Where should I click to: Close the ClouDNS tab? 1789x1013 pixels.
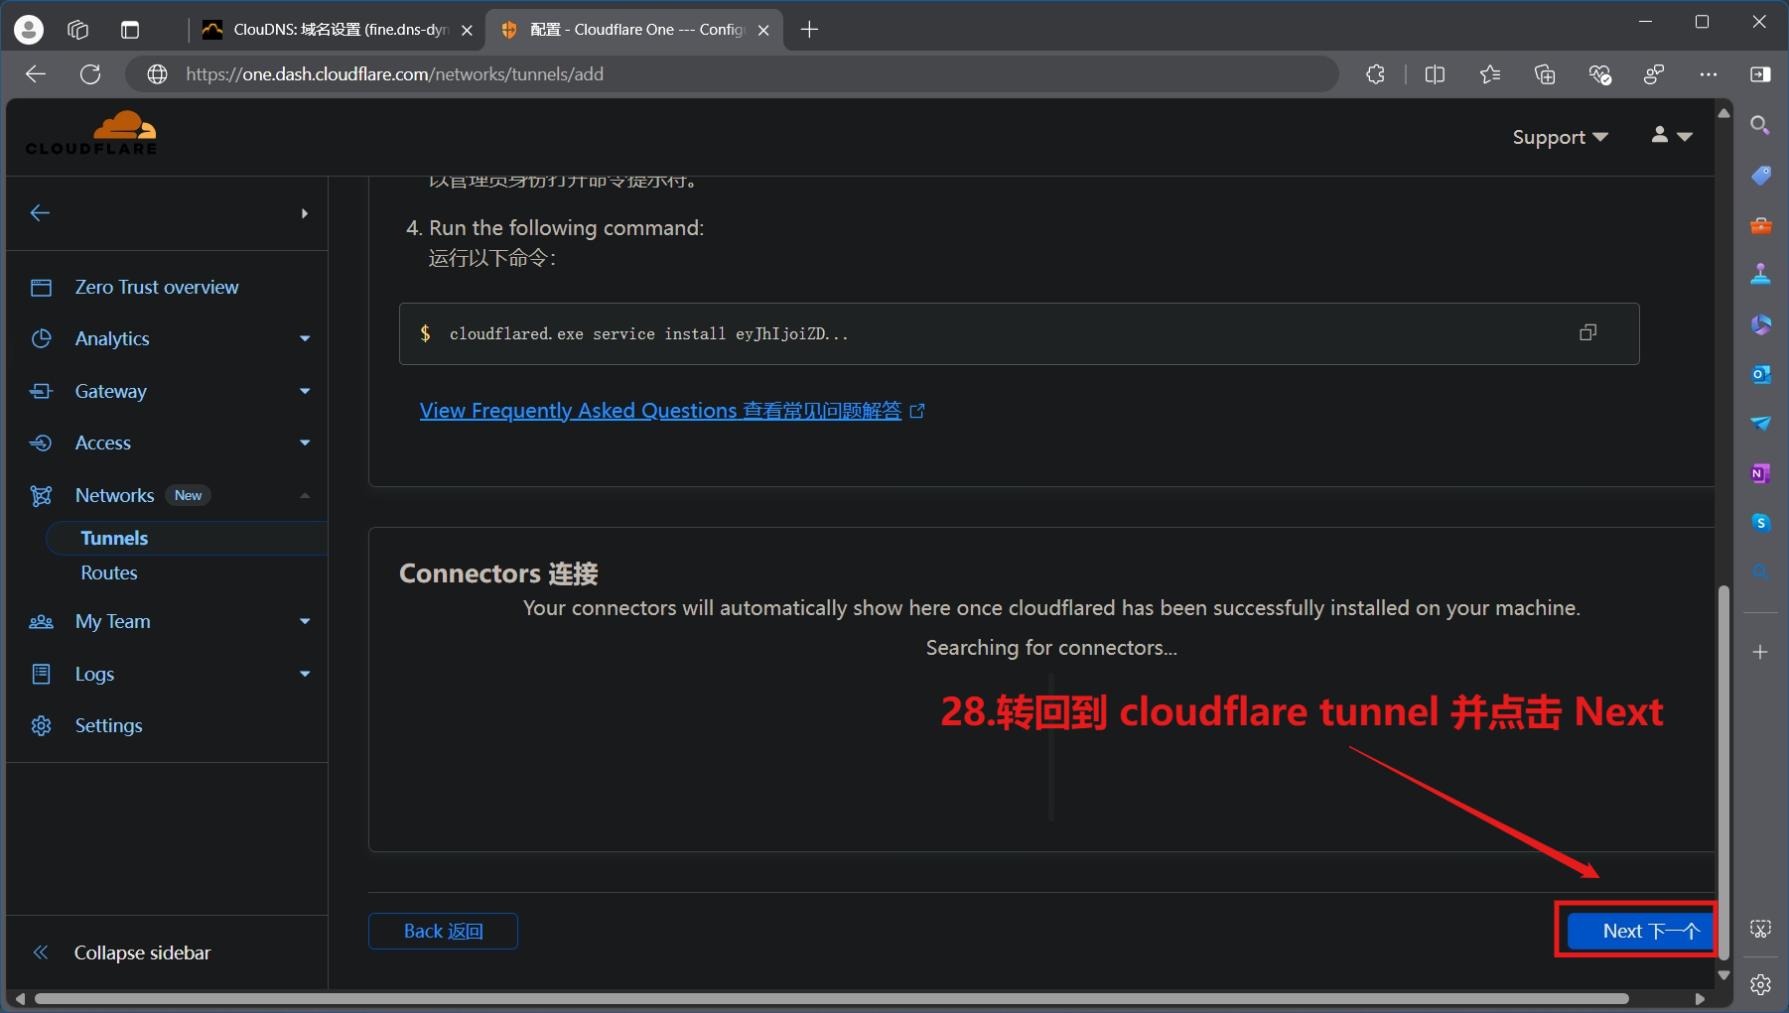pyautogui.click(x=467, y=30)
